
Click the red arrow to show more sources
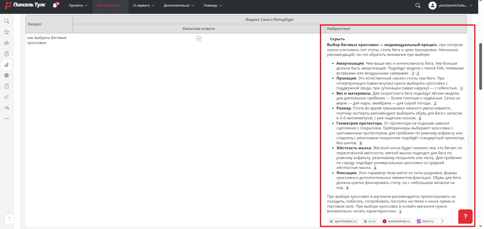click(x=442, y=221)
